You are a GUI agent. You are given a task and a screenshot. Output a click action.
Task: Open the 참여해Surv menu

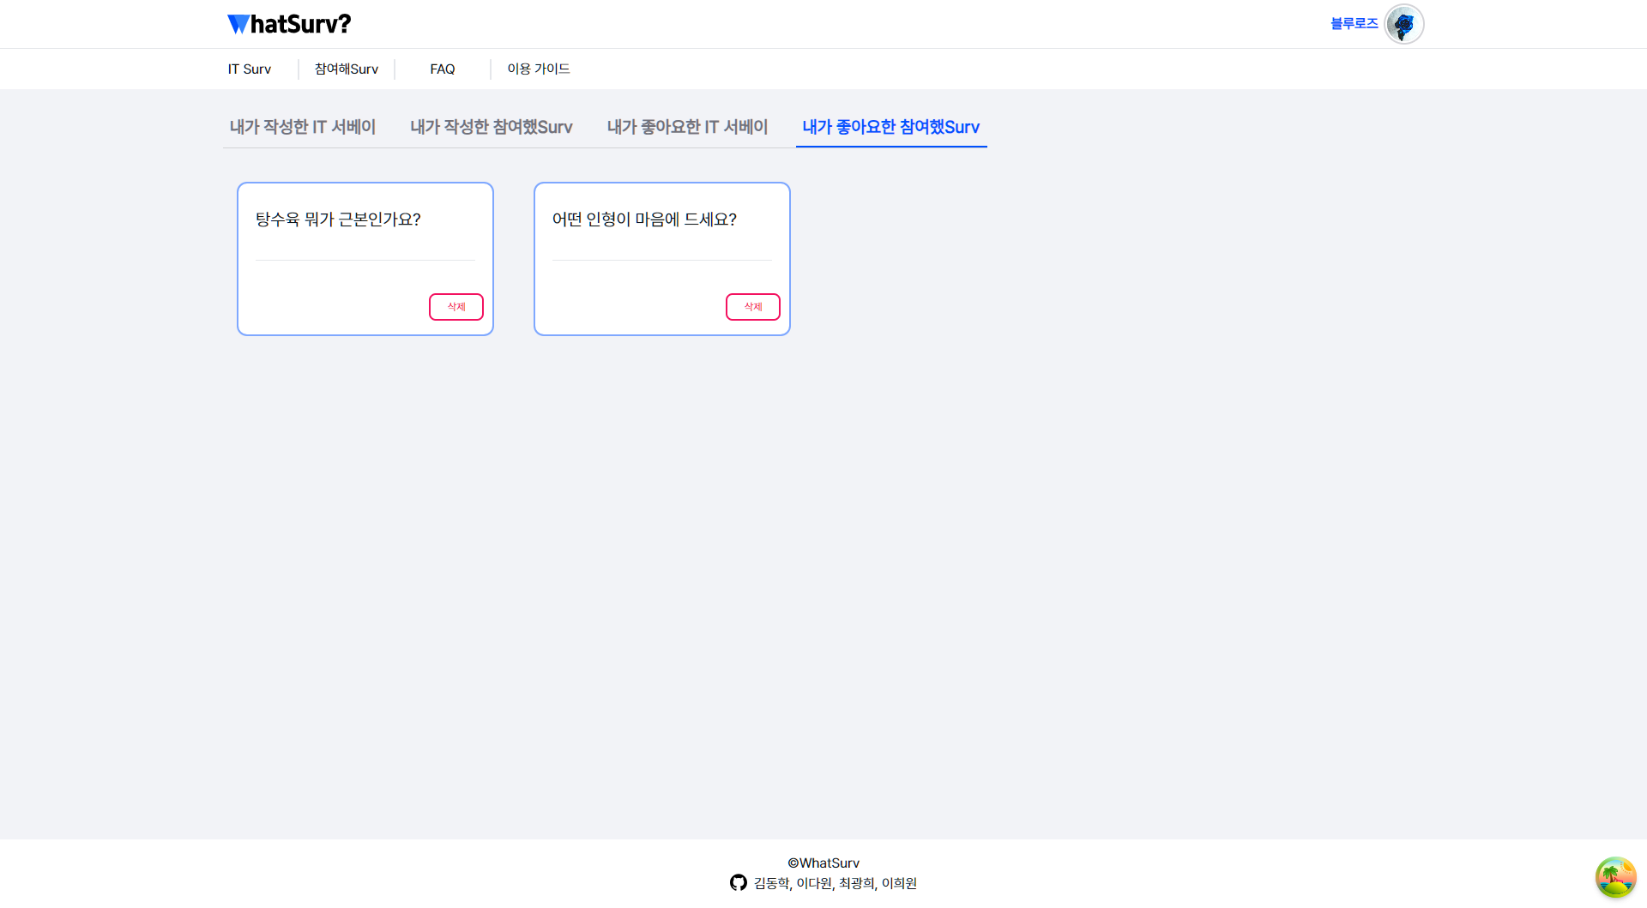[347, 69]
